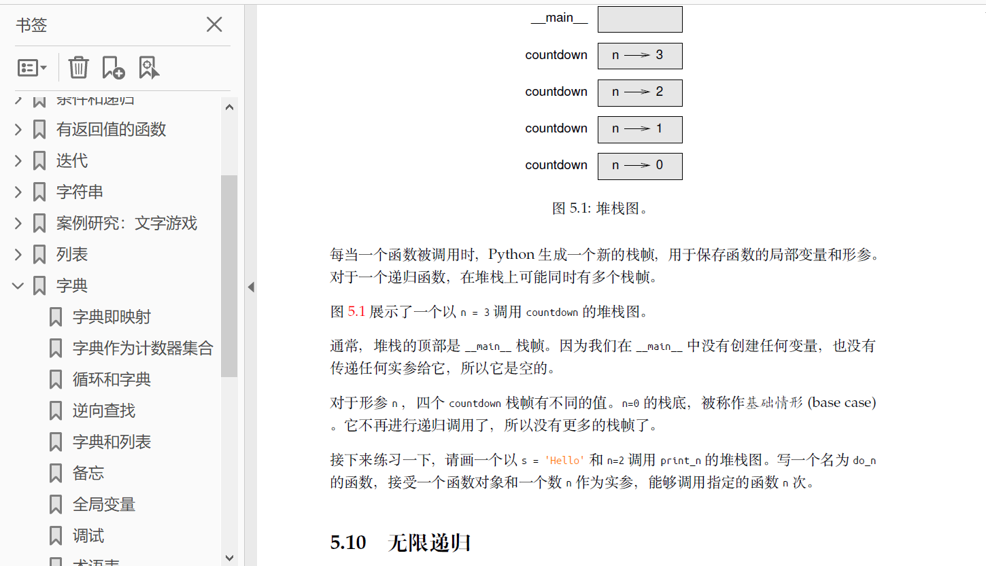Expand the 列表 bookmark
986x566 pixels.
point(18,254)
